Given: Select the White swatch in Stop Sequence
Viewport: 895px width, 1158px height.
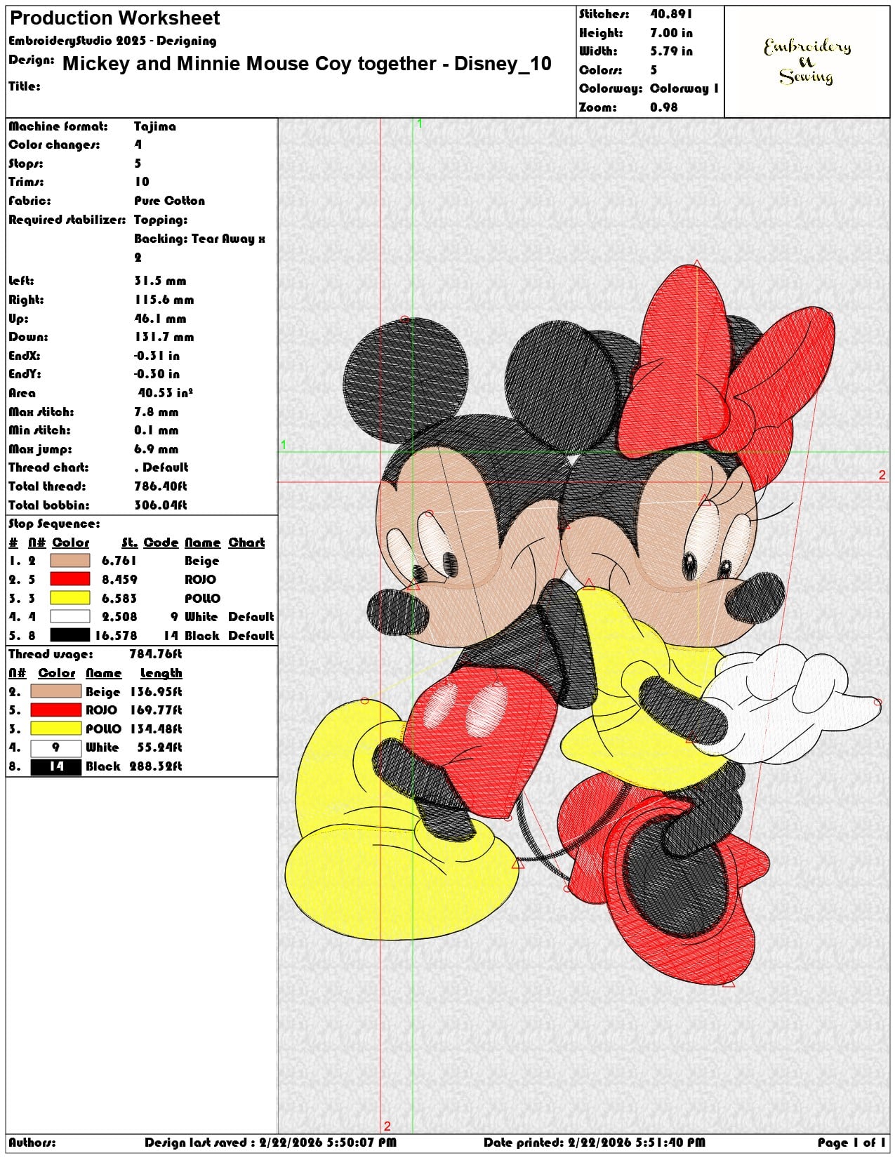Looking at the screenshot, I should [70, 616].
